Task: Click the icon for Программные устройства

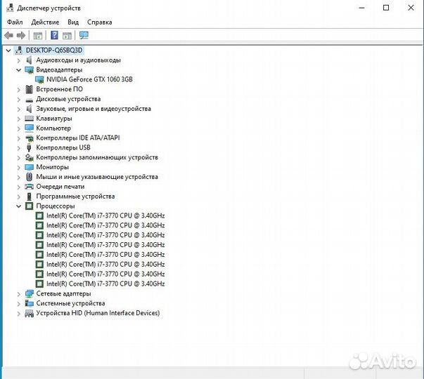Action: click(30, 197)
